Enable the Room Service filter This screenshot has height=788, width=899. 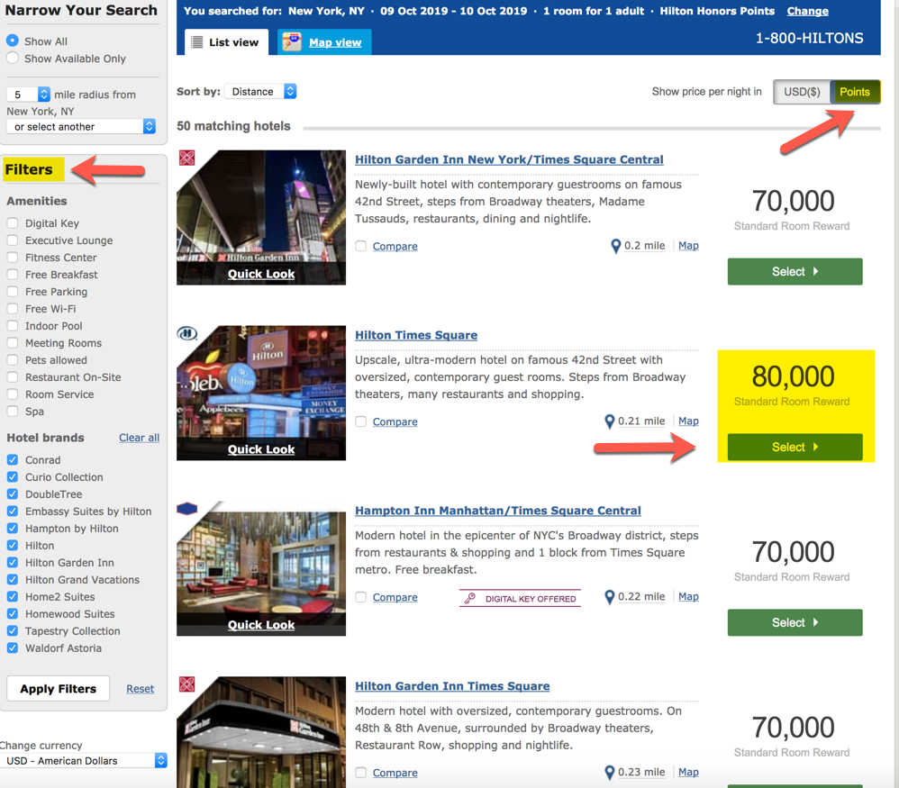point(12,394)
